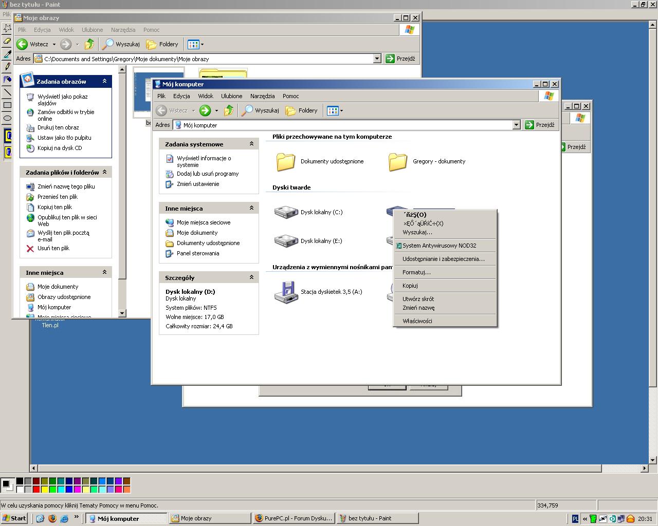658x526 pixels.
Task: Select Formatuj... in the context menu
Action: coord(416,272)
